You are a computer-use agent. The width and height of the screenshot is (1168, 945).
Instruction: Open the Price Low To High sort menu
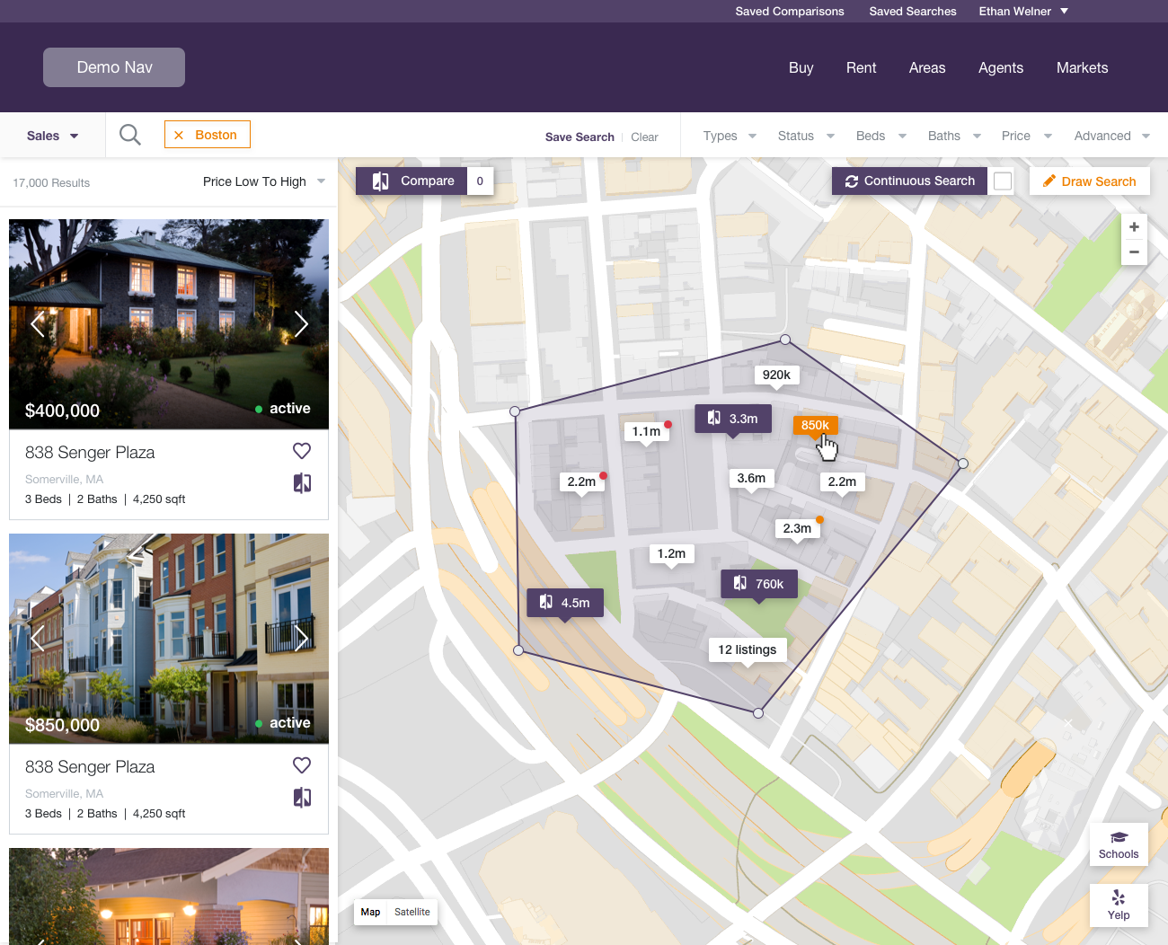point(263,181)
